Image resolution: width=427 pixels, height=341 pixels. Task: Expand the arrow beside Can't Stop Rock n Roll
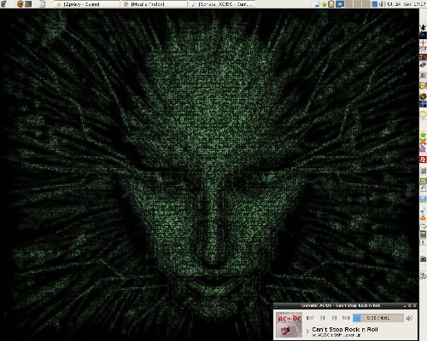[x=307, y=332]
